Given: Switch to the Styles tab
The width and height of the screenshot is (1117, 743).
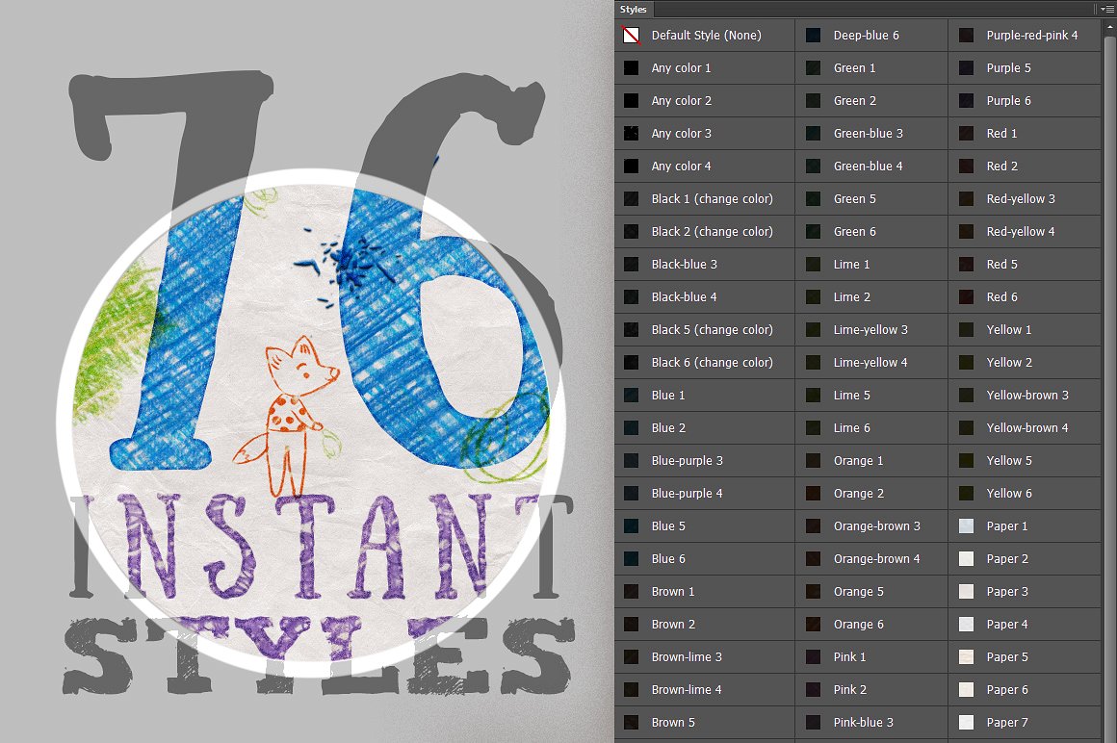Looking at the screenshot, I should (x=634, y=9).
